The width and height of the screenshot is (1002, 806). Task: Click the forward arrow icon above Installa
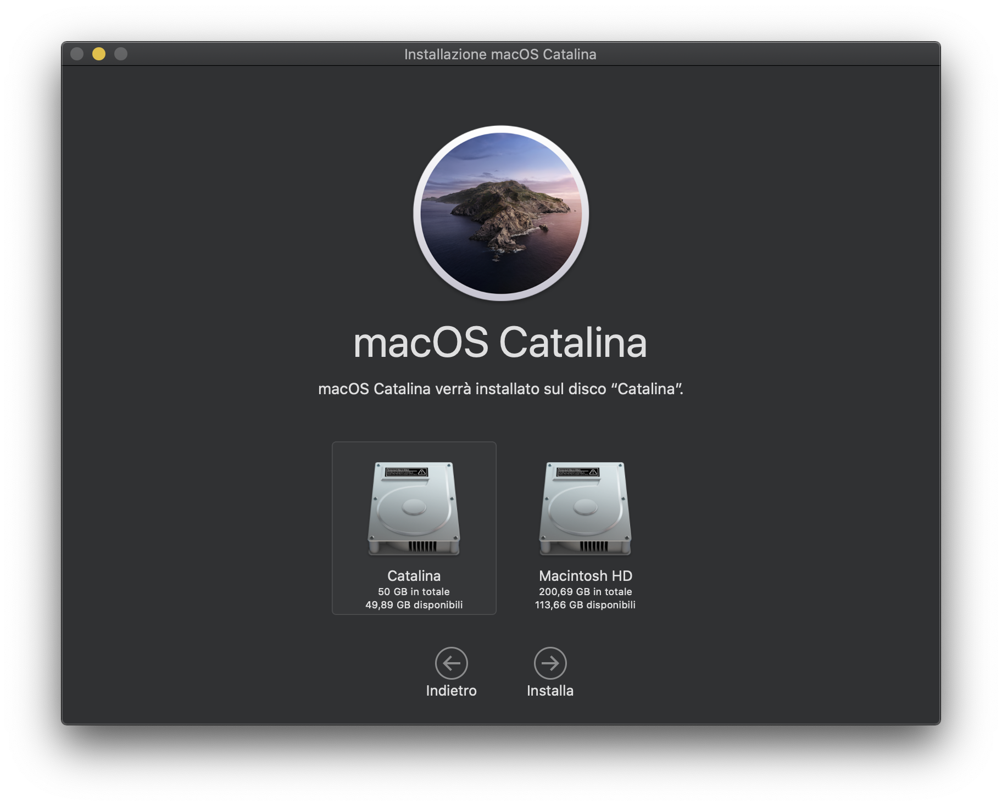pyautogui.click(x=550, y=663)
